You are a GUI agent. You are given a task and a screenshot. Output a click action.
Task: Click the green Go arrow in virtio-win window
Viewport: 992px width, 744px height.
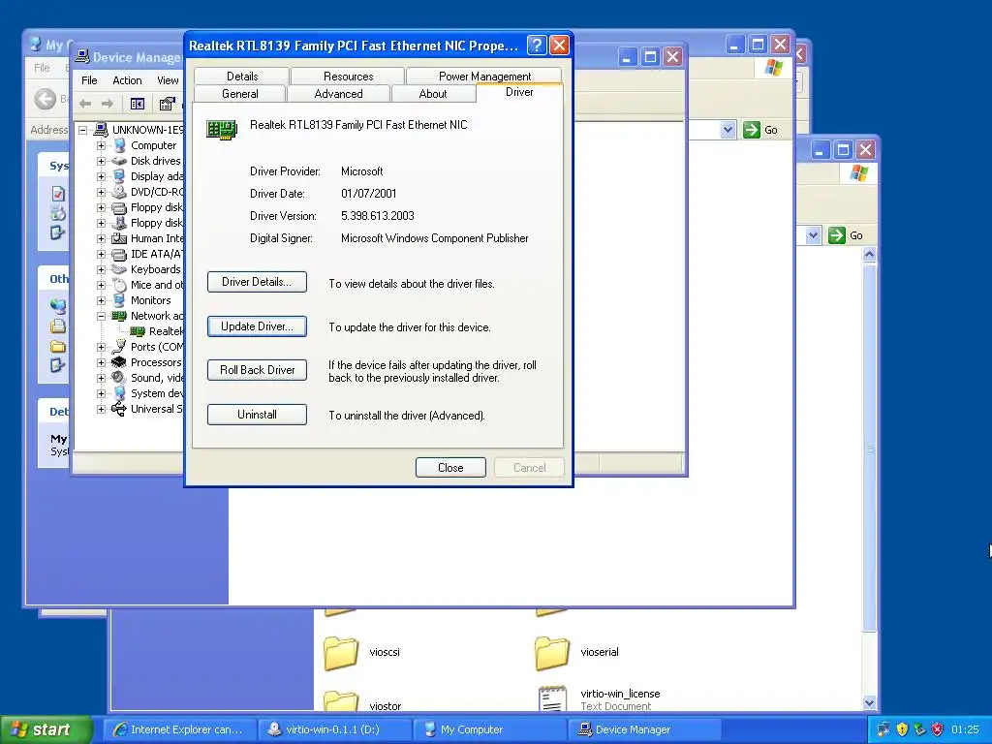836,235
